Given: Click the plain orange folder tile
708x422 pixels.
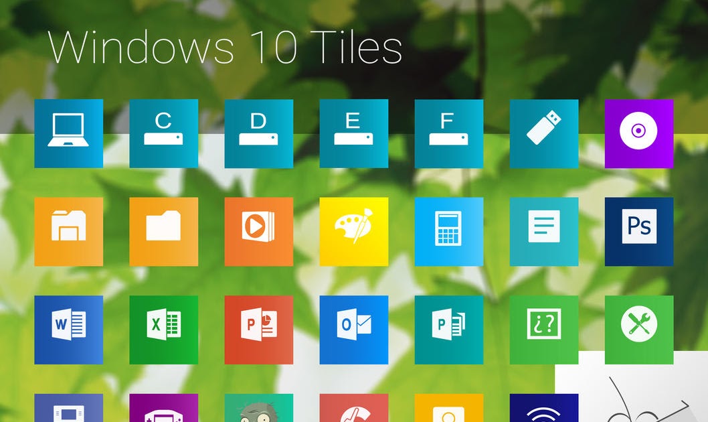Looking at the screenshot, I should 163,231.
